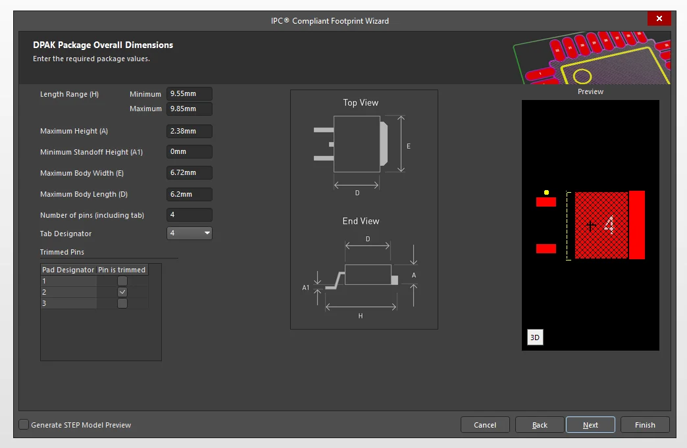Screen dimensions: 687x448
Task: Select pad designator row 1
Action: click(69, 281)
